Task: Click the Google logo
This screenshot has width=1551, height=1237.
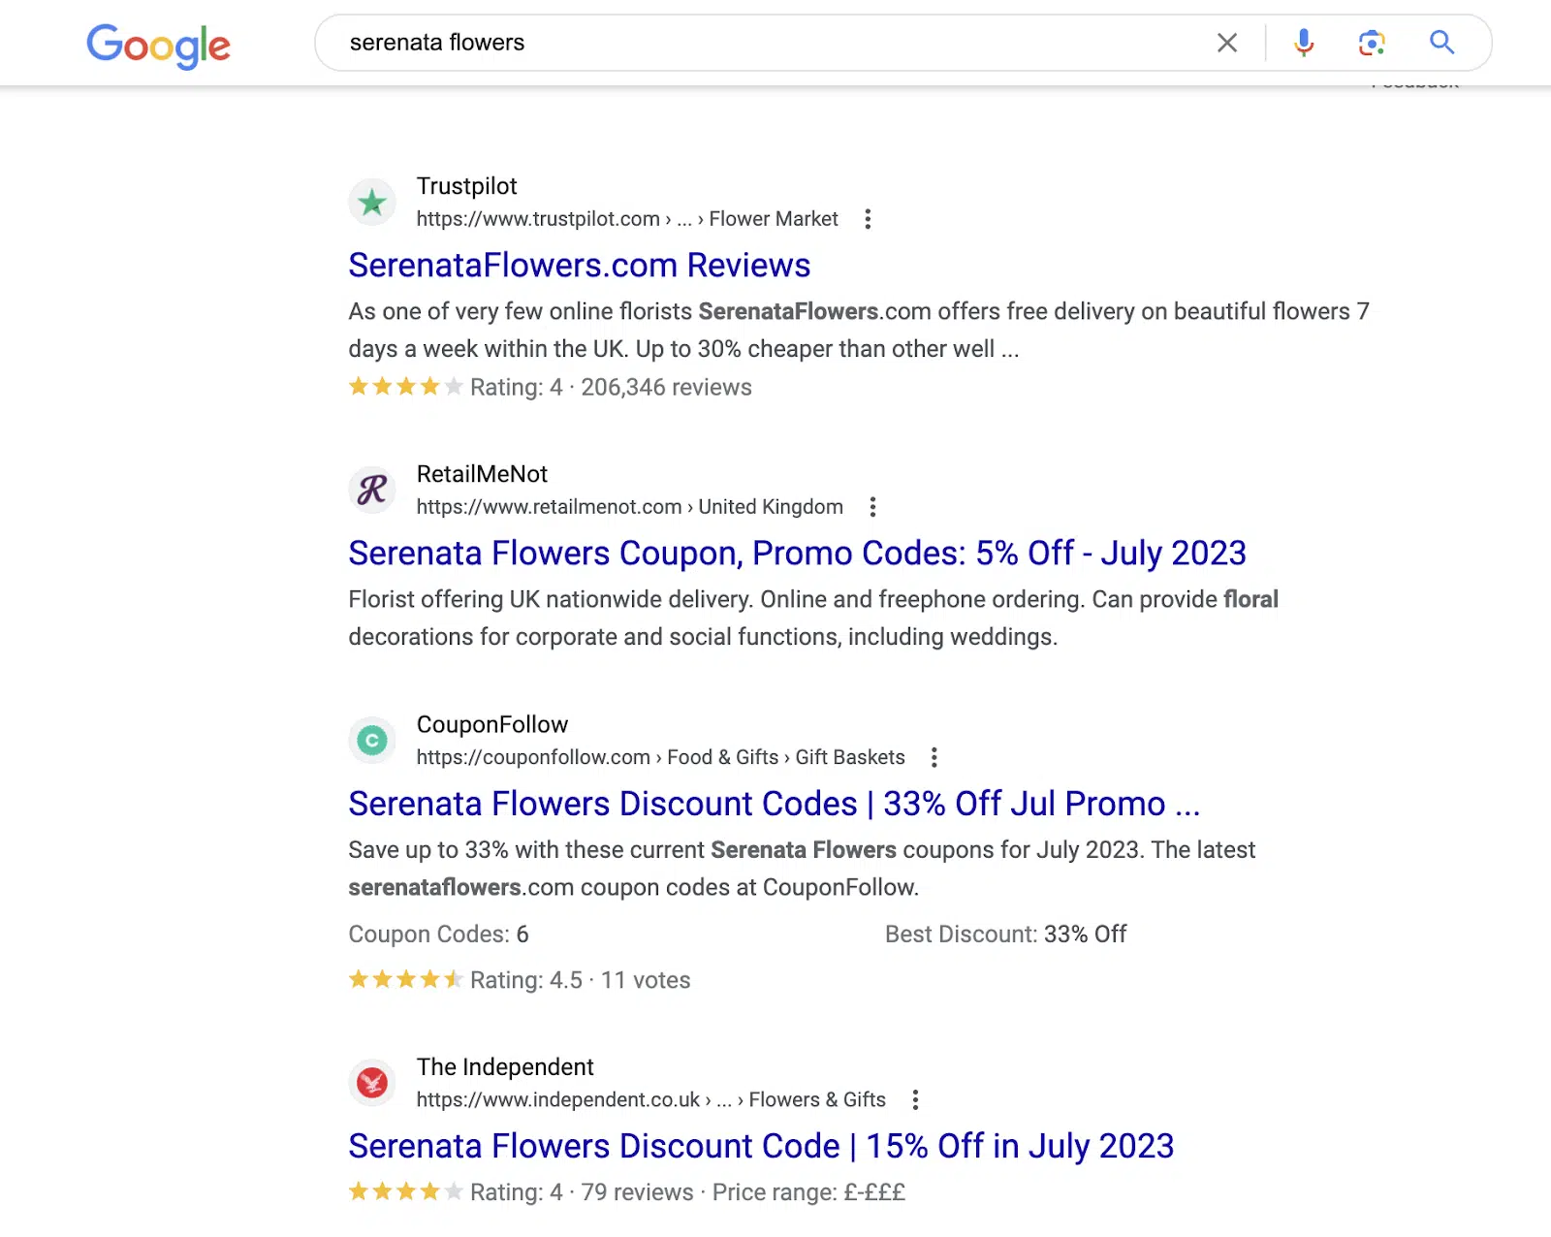Action: 158,45
